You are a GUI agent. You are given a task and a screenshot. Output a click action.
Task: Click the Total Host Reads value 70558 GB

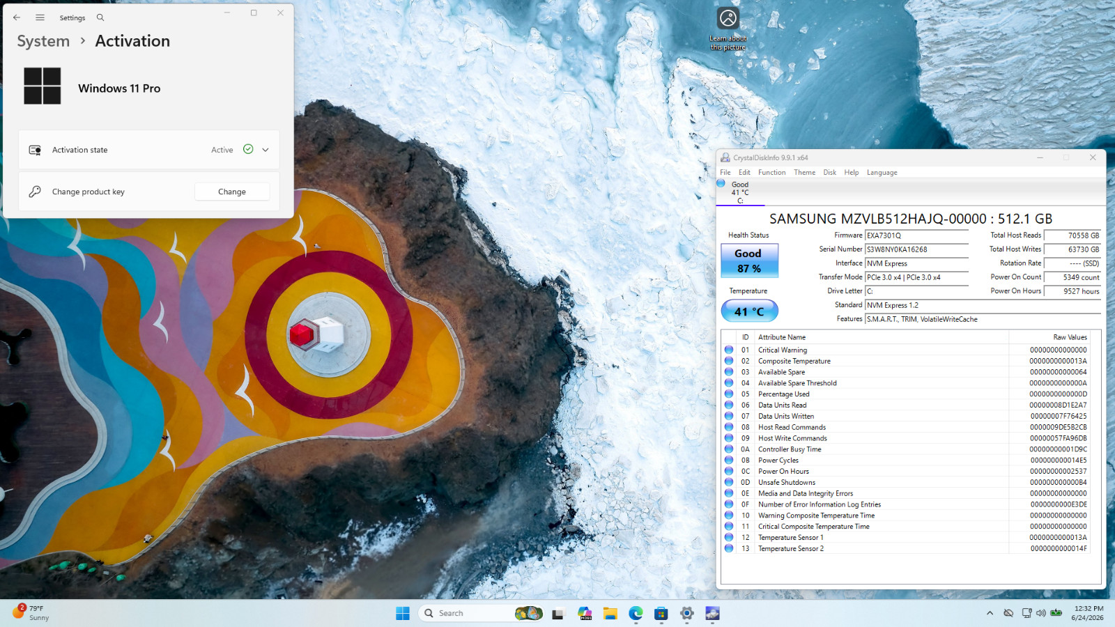pos(1072,235)
